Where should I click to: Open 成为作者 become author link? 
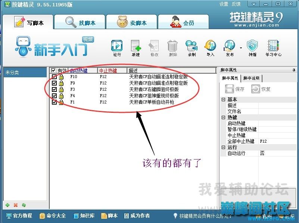[x=137, y=216]
